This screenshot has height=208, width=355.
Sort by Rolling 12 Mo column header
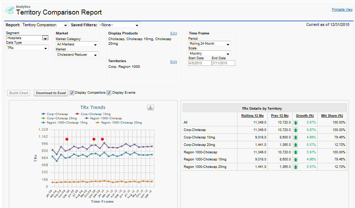coord(252,116)
